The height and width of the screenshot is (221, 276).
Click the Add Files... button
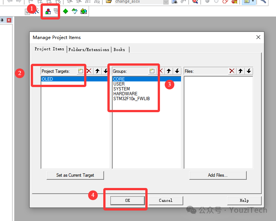(218, 175)
